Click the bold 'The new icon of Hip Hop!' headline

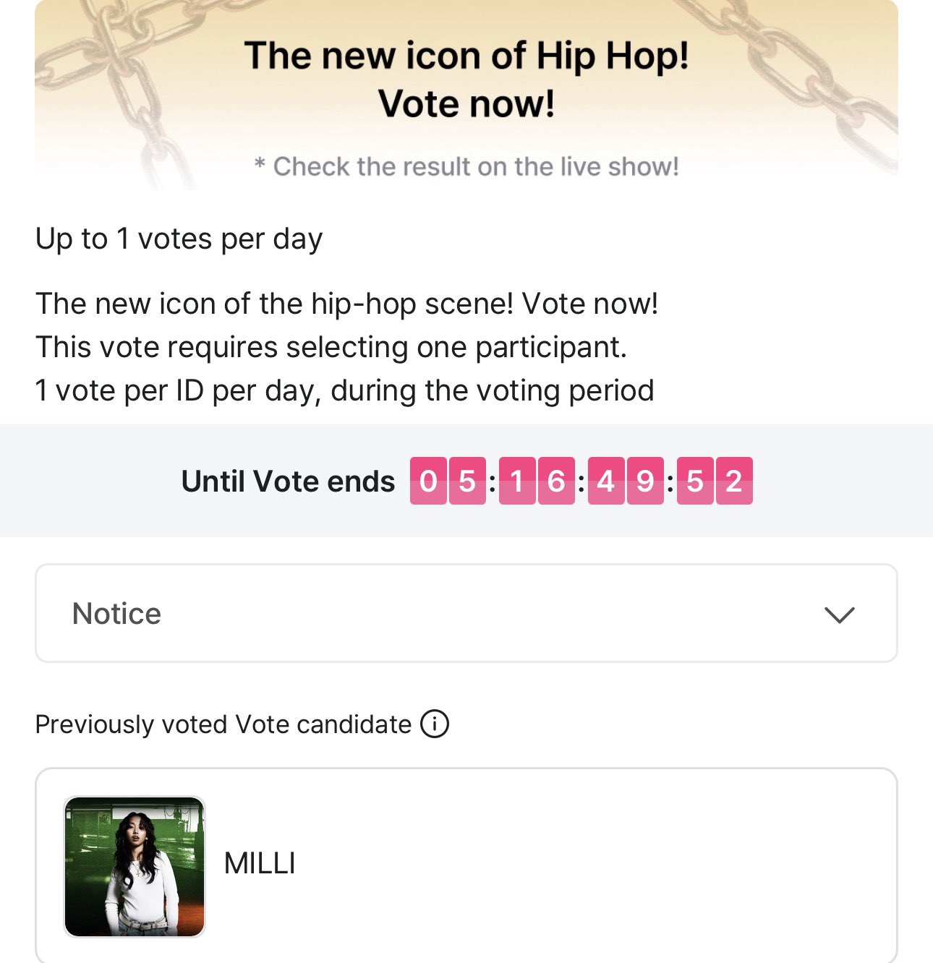466,56
